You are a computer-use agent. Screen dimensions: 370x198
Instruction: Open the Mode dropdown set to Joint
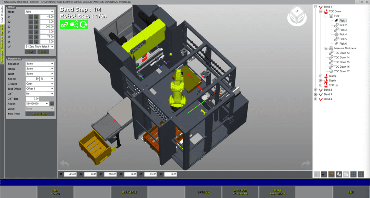(39, 12)
